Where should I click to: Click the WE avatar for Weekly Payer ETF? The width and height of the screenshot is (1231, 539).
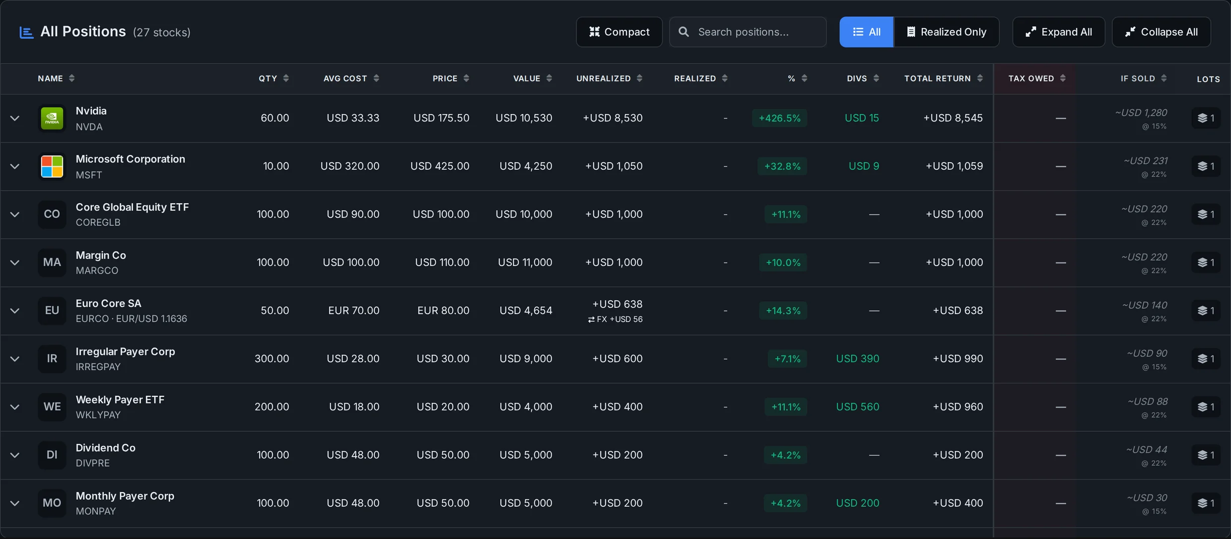[x=52, y=407]
